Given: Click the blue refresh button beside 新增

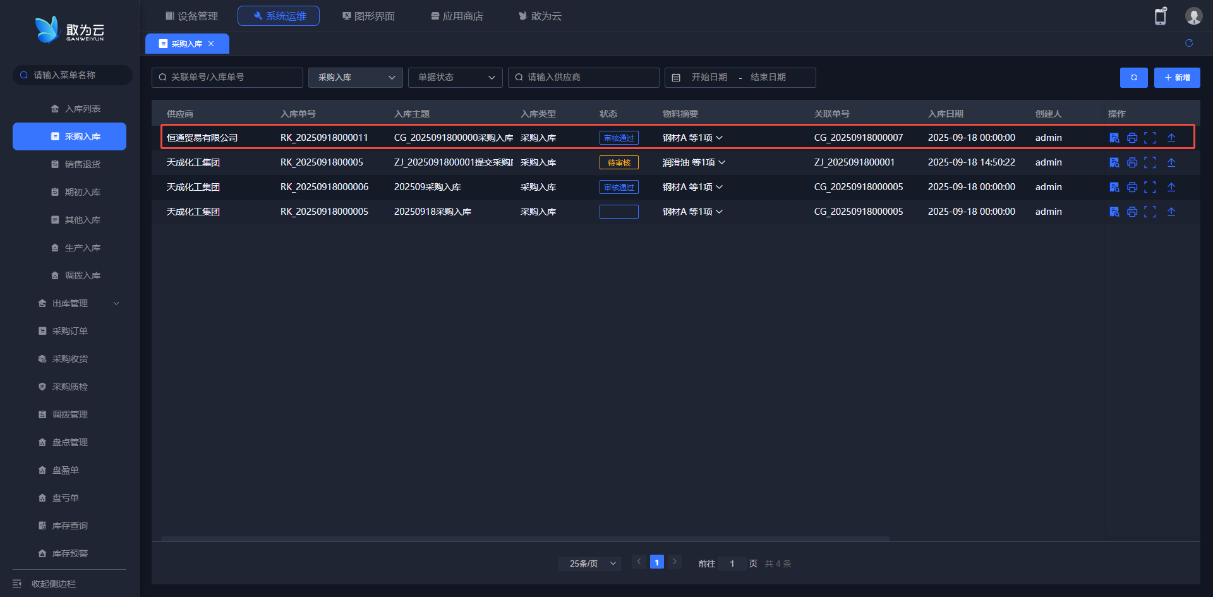Looking at the screenshot, I should (1133, 78).
